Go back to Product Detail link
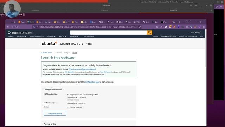 (46, 53)
